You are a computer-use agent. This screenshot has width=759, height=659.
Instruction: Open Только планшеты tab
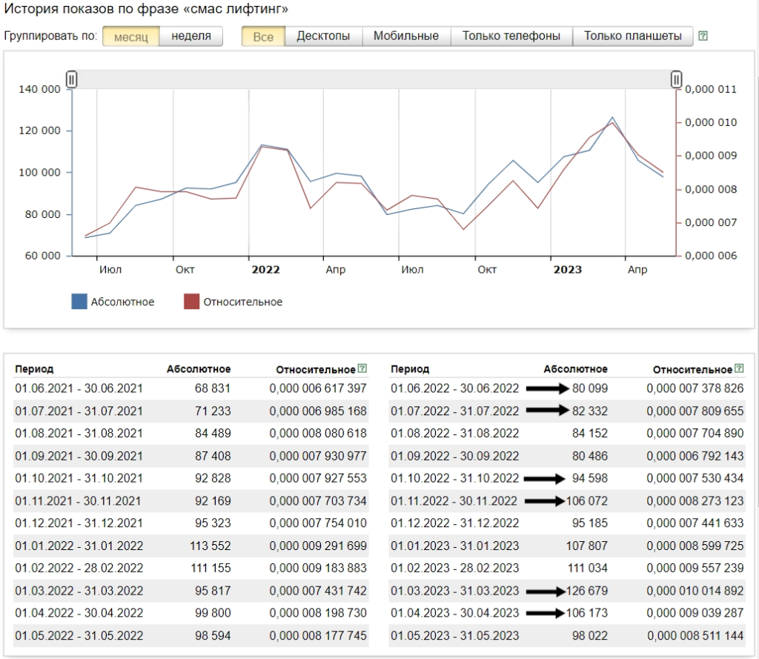click(633, 36)
